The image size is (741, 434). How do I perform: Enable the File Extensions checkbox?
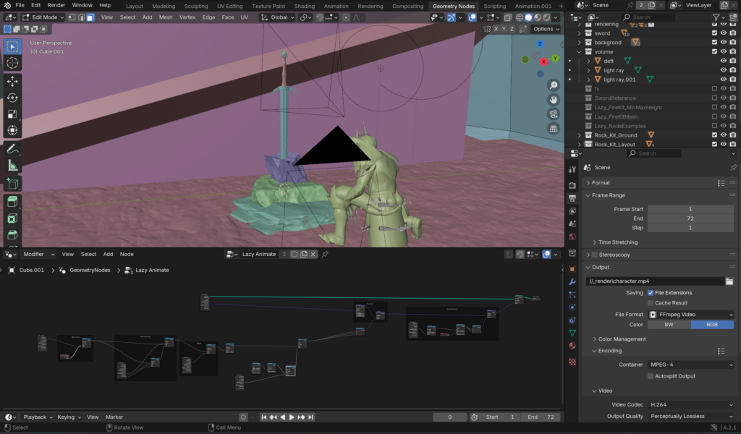pos(651,293)
